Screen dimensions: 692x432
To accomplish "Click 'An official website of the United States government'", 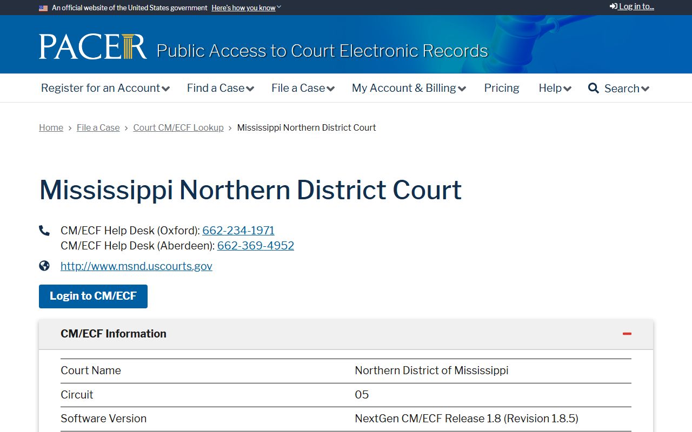I will coord(130,8).
